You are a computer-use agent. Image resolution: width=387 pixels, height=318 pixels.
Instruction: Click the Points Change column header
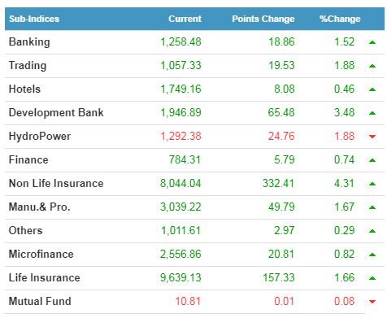click(x=263, y=19)
